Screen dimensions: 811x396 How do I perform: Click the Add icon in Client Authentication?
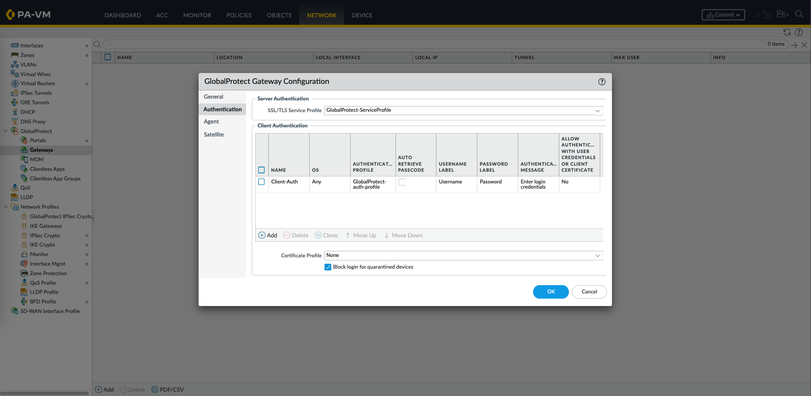pyautogui.click(x=262, y=235)
